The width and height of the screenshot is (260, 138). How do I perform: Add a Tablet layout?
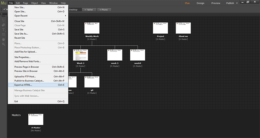click(x=89, y=10)
